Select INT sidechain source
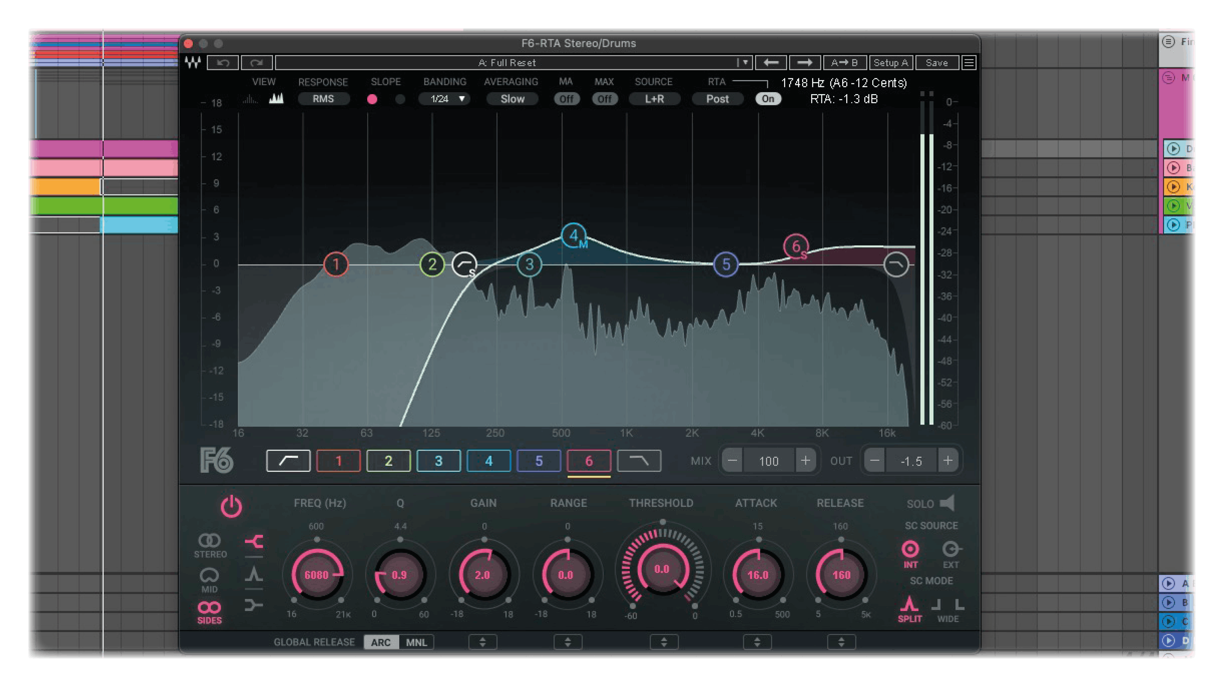 click(910, 554)
